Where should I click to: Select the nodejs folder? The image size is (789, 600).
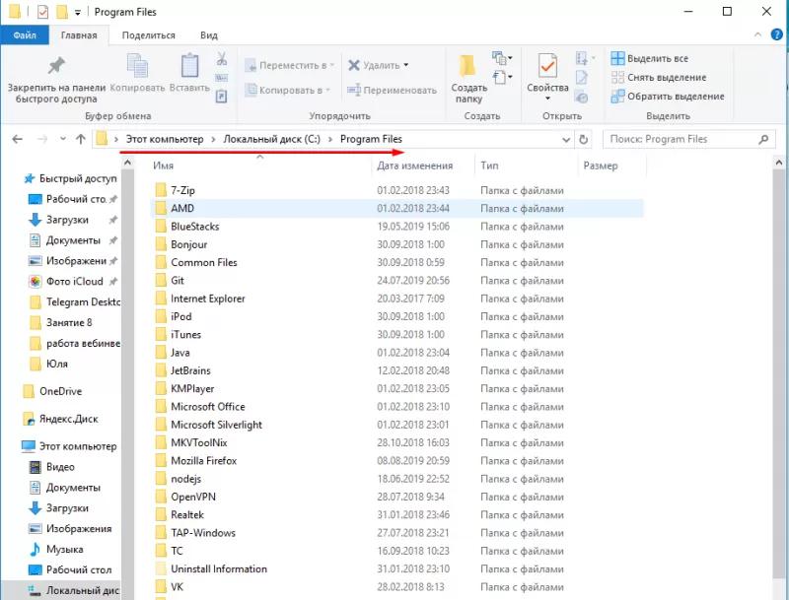tap(396, 479)
